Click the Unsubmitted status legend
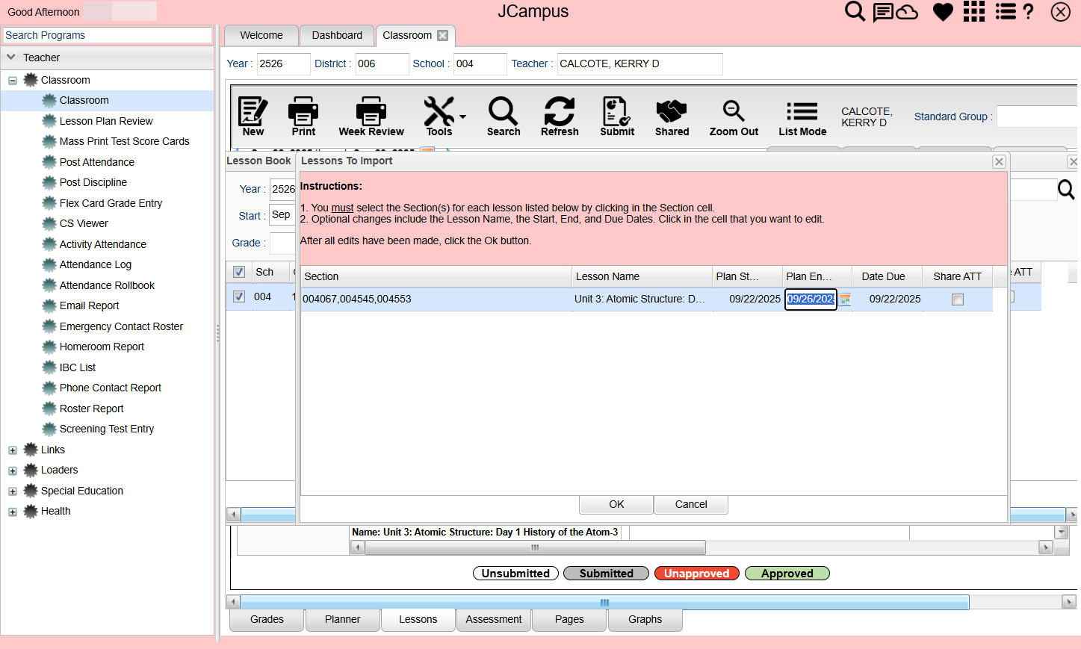1081x649 pixels. click(x=515, y=574)
